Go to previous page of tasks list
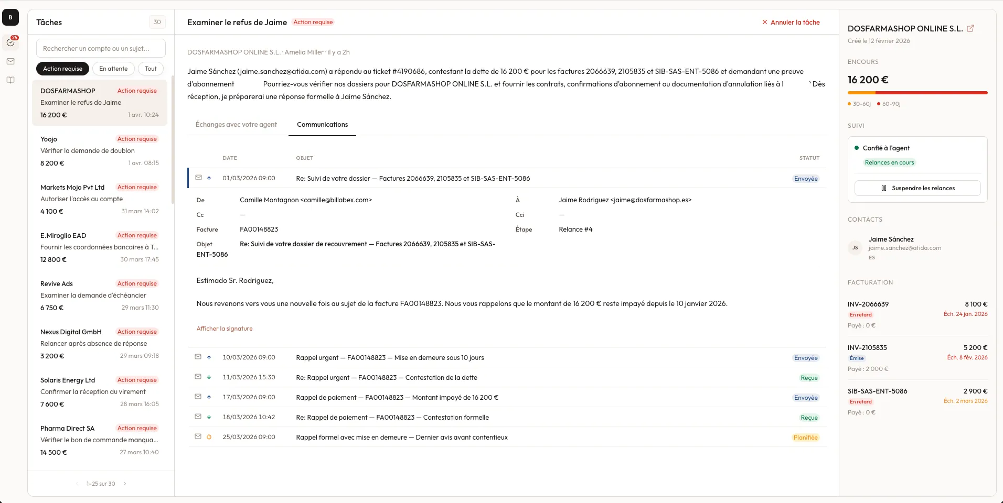The image size is (1003, 503). click(x=77, y=484)
